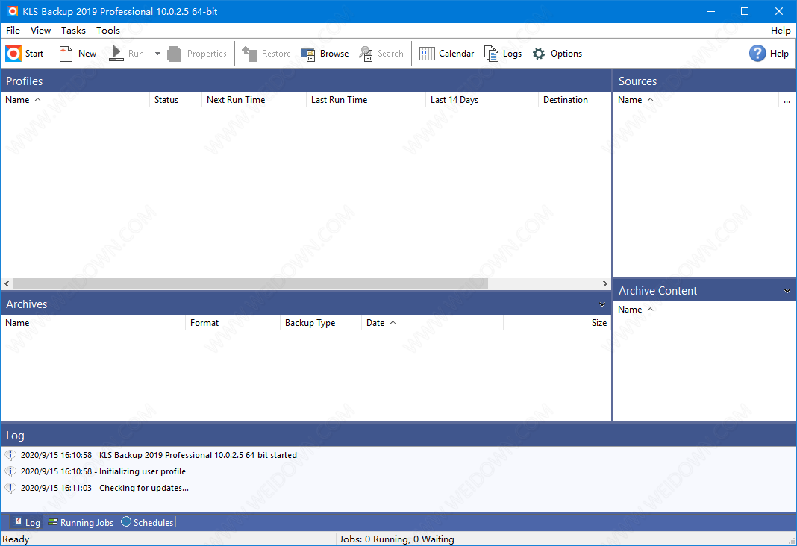The width and height of the screenshot is (797, 546).
Task: Sort Archive Content by Name header
Action: (704, 310)
